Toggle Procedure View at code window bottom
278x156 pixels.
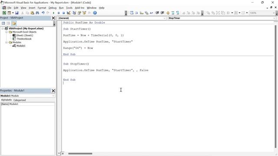pyautogui.click(x=59, y=153)
